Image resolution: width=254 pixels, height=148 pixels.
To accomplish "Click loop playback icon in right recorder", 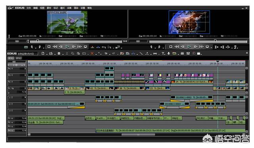I will (x=207, y=47).
